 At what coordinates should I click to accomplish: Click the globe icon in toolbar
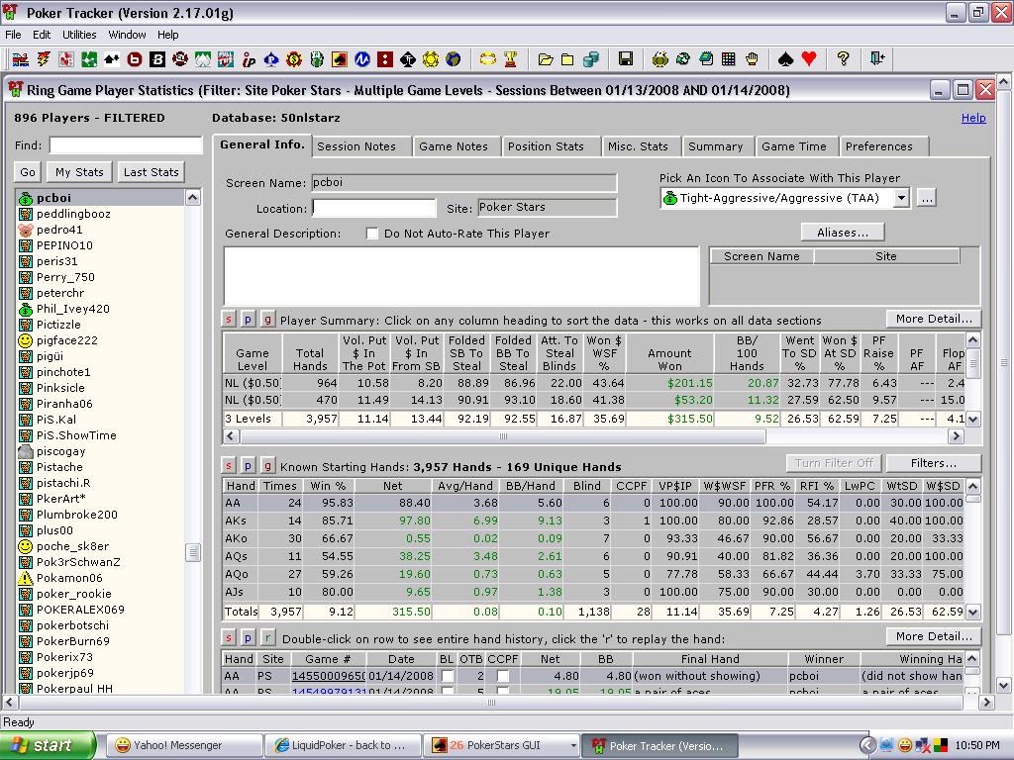coord(454,59)
